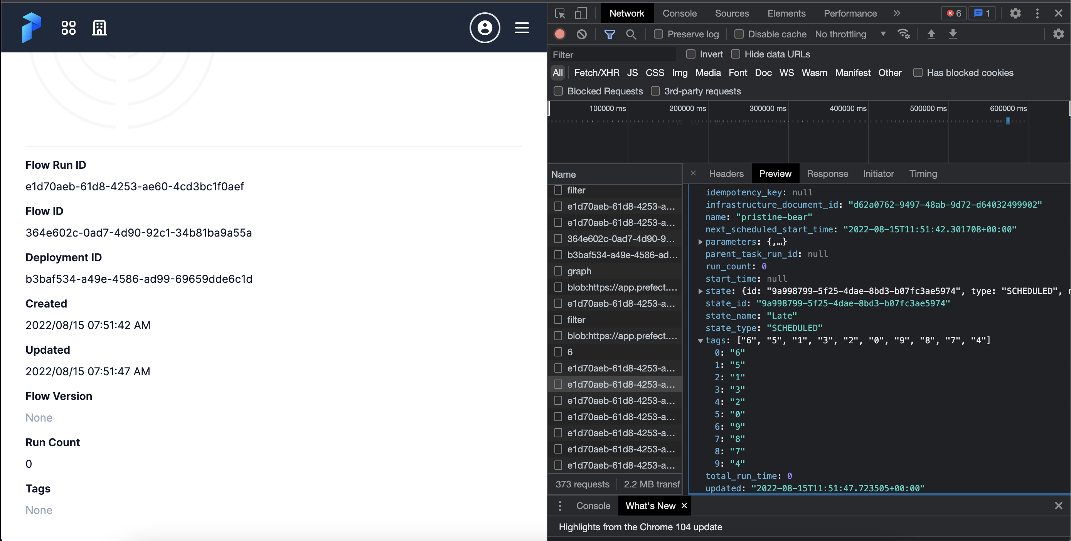
Task: Export HAR file via download icon
Action: pos(953,34)
